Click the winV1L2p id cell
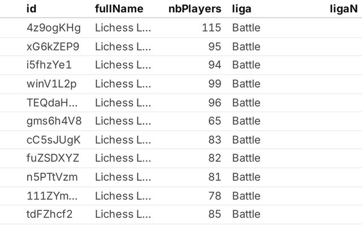This screenshot has width=362, height=226. tap(51, 84)
